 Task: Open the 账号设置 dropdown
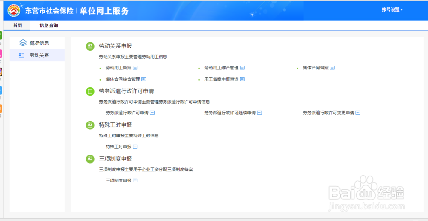pyautogui.click(x=392, y=10)
